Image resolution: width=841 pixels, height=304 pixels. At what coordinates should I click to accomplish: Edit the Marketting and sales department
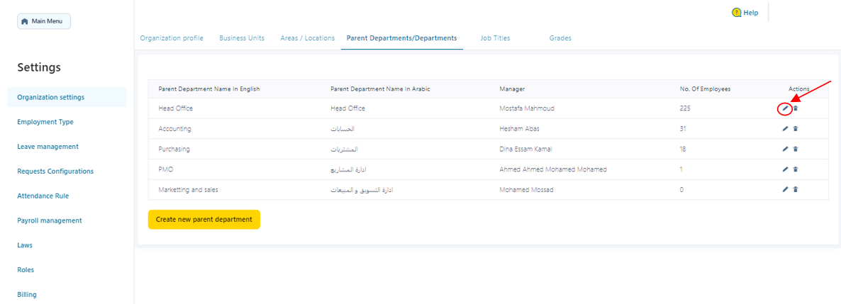coord(785,190)
